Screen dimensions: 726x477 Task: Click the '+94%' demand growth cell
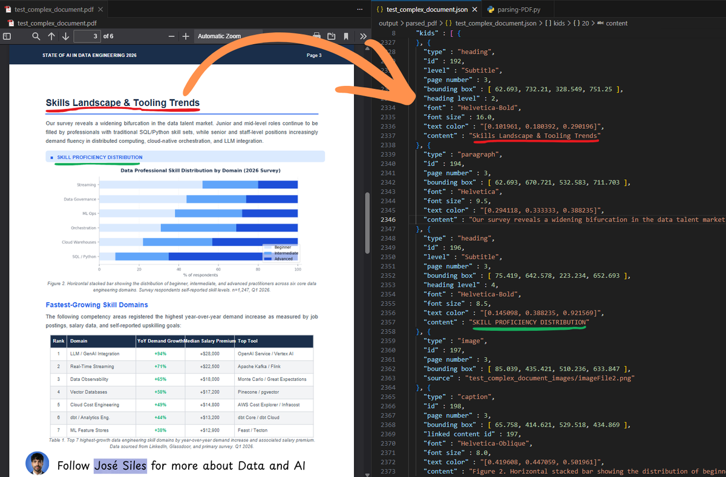tap(160, 354)
